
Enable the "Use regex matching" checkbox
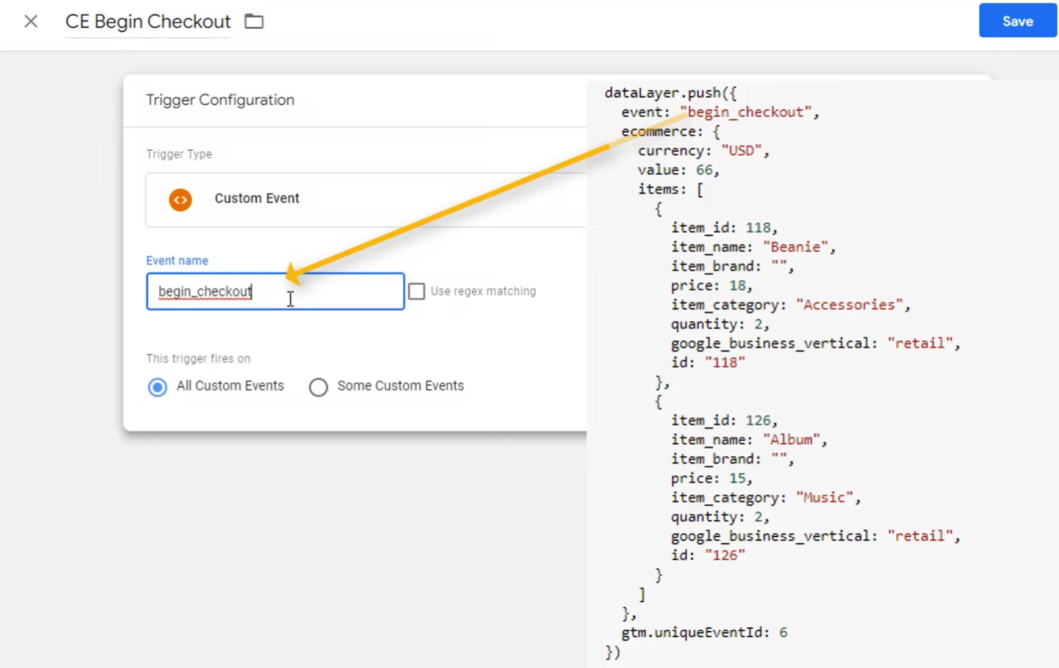click(x=416, y=291)
